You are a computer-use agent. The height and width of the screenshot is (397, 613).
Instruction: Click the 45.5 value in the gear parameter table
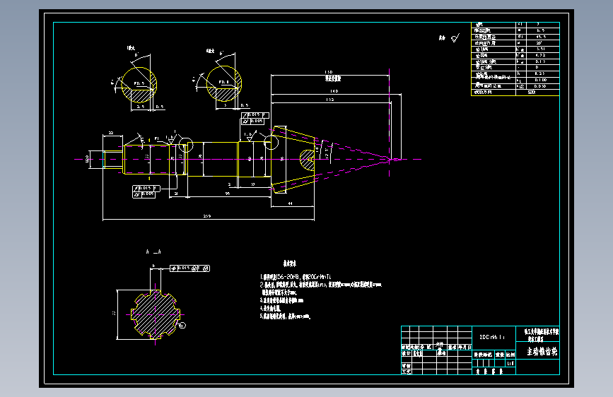click(x=541, y=37)
